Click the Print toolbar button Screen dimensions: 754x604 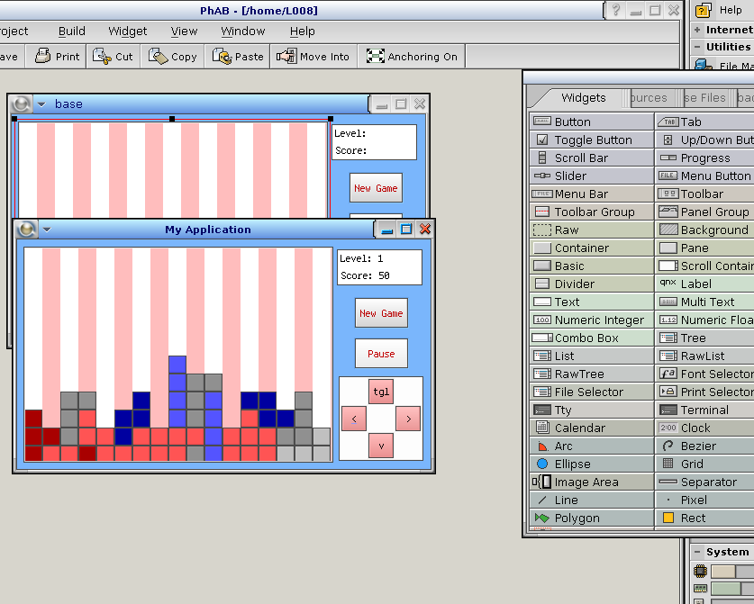(x=57, y=56)
